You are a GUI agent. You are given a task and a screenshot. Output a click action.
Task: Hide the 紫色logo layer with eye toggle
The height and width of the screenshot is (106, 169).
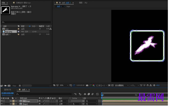[2, 101]
